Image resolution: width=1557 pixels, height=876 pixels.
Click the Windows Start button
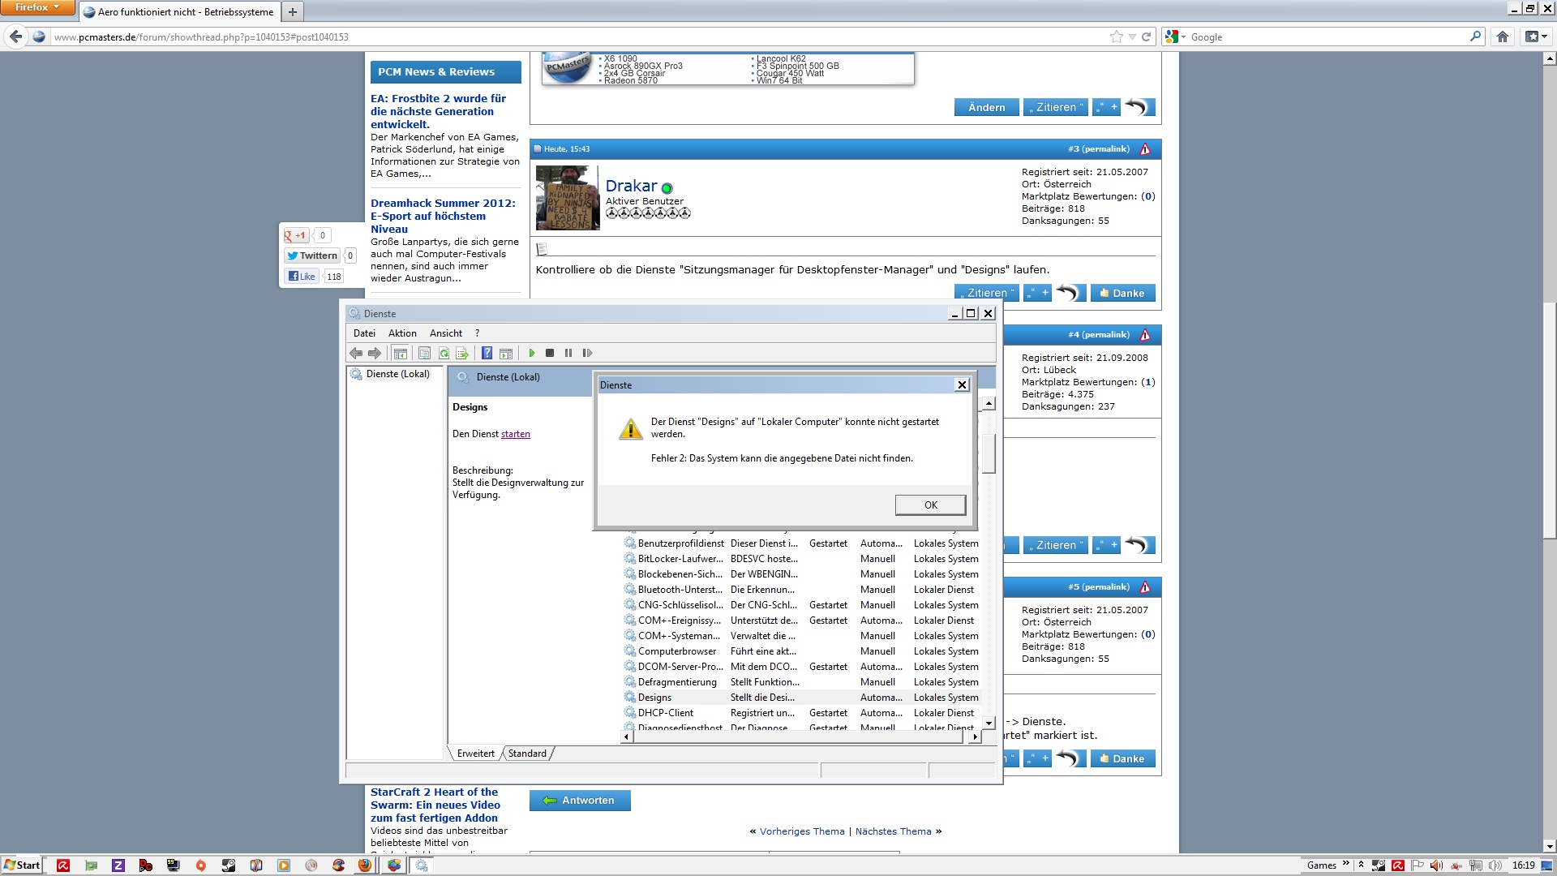click(x=22, y=865)
